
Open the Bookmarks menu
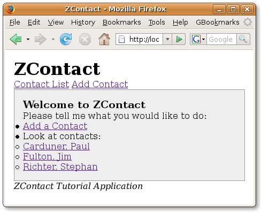pos(122,22)
